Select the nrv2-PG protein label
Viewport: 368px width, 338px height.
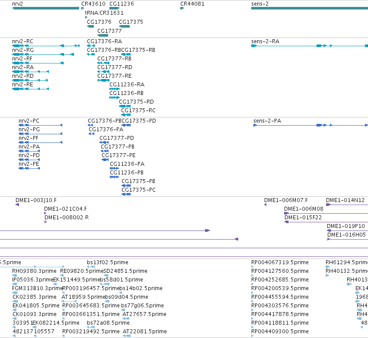point(29,130)
